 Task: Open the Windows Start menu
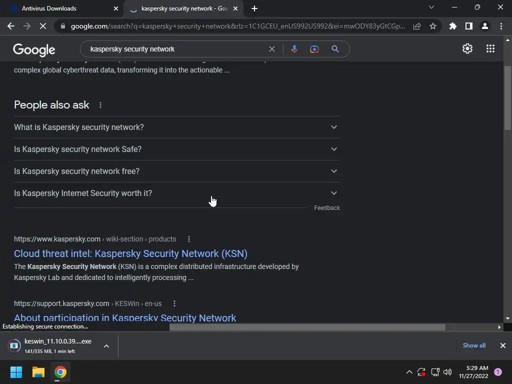point(16,372)
